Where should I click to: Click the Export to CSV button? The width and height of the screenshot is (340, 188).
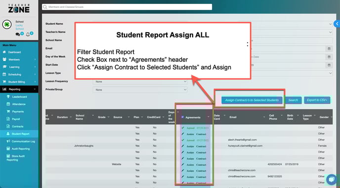click(x=317, y=100)
